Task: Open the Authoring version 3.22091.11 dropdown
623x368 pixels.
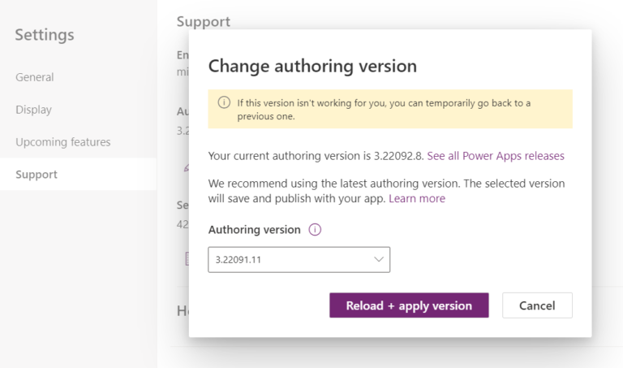Action: coord(299,260)
